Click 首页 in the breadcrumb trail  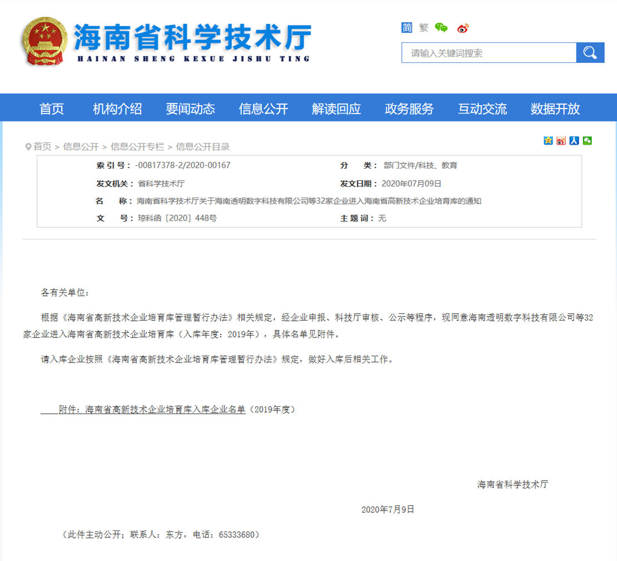coord(42,147)
